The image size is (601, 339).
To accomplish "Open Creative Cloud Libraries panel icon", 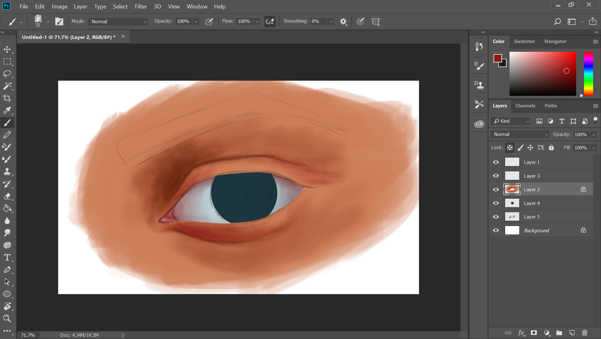I will tap(479, 124).
